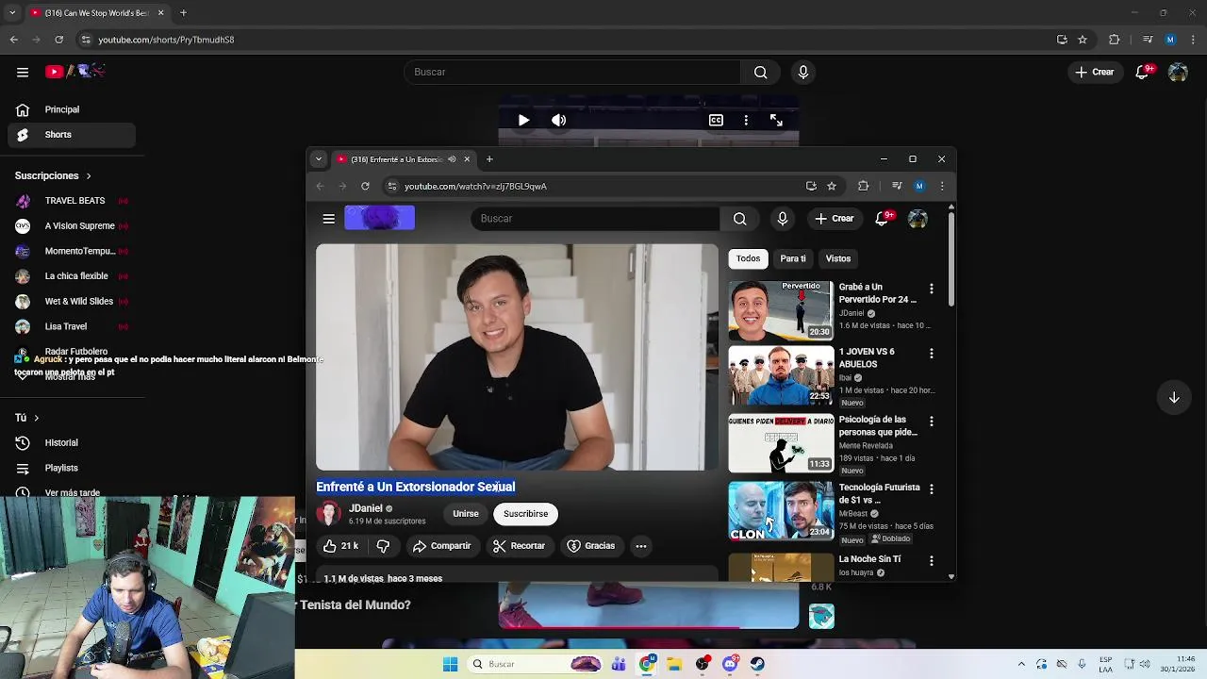The height and width of the screenshot is (679, 1207).
Task: Go to next Short down arrow
Action: [x=1174, y=398]
